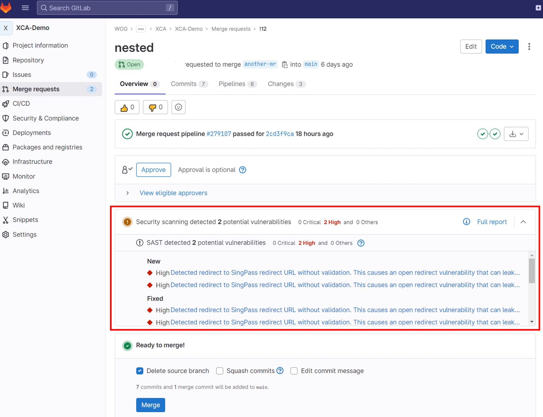The width and height of the screenshot is (543, 417).
Task: Enable Squash commits
Action: (x=219, y=371)
